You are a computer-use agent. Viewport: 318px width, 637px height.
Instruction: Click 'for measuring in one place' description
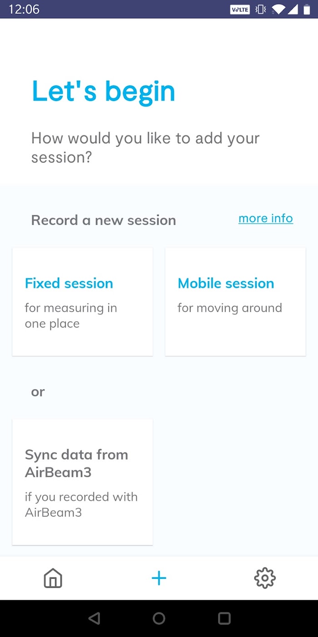pyautogui.click(x=71, y=316)
